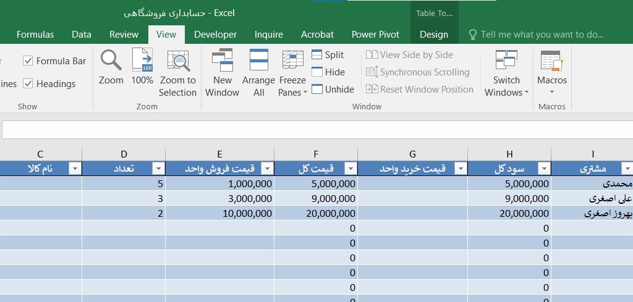The height and width of the screenshot is (302, 633).
Task: Open the Zoom magnifier dialog
Action: [x=111, y=67]
